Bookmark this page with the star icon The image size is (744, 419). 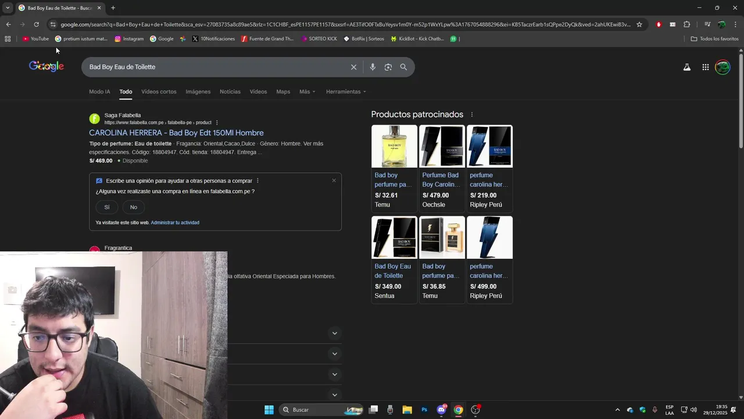(x=639, y=24)
